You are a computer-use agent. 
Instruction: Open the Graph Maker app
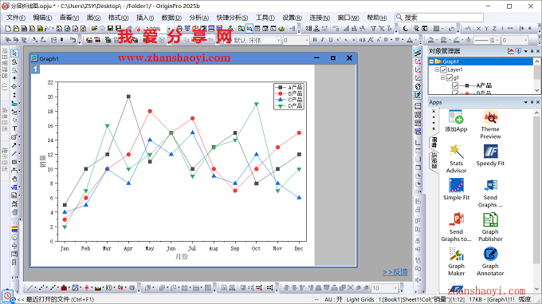coord(456,262)
